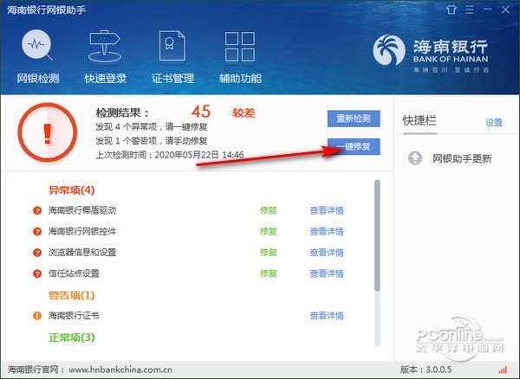Open the 辅助功能 grid icon
This screenshot has height=379, width=520.
tap(240, 47)
